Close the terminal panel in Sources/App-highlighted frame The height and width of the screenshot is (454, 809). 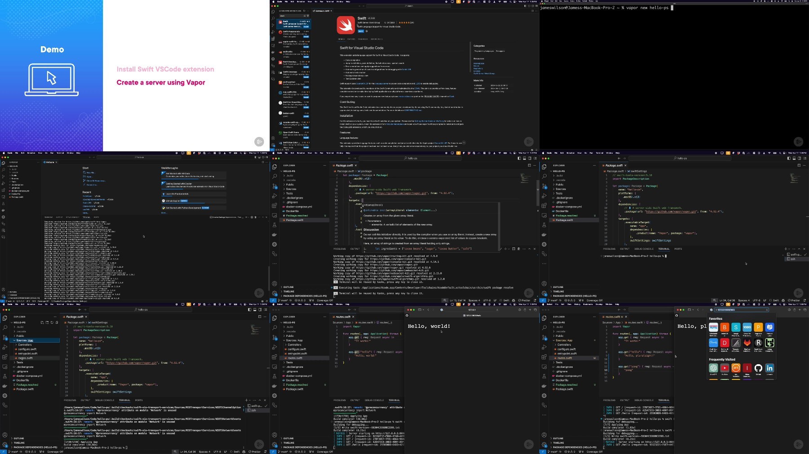coord(266,400)
